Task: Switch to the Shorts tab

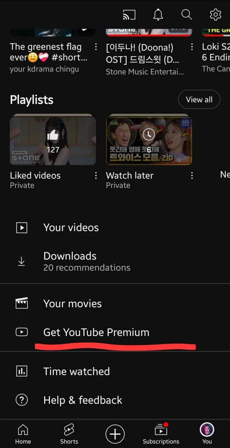Action: pyautogui.click(x=69, y=434)
